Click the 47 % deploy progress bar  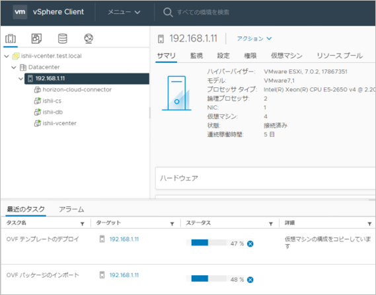[x=206, y=243]
